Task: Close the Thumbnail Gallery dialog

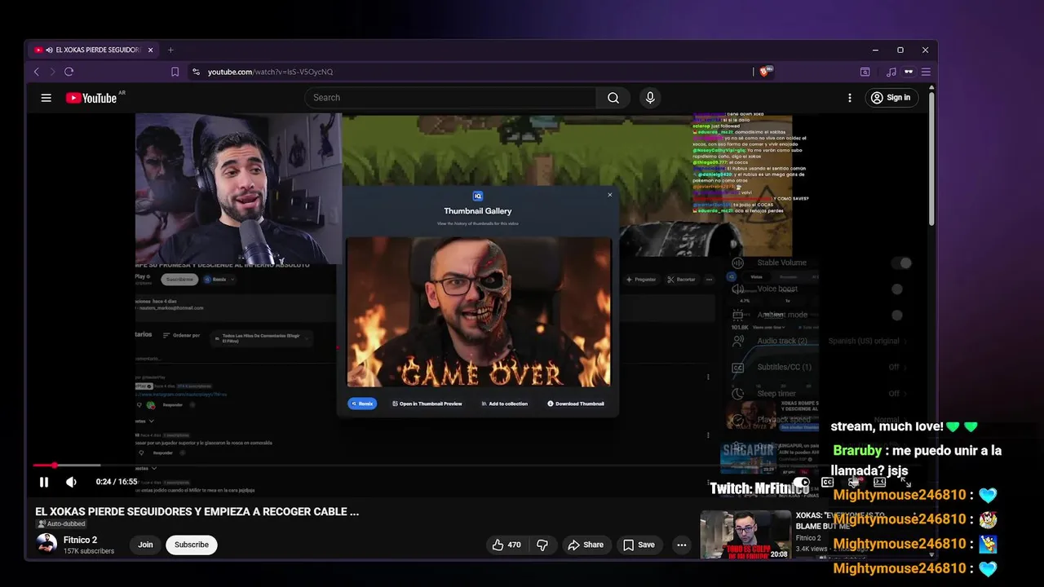Action: coord(609,195)
